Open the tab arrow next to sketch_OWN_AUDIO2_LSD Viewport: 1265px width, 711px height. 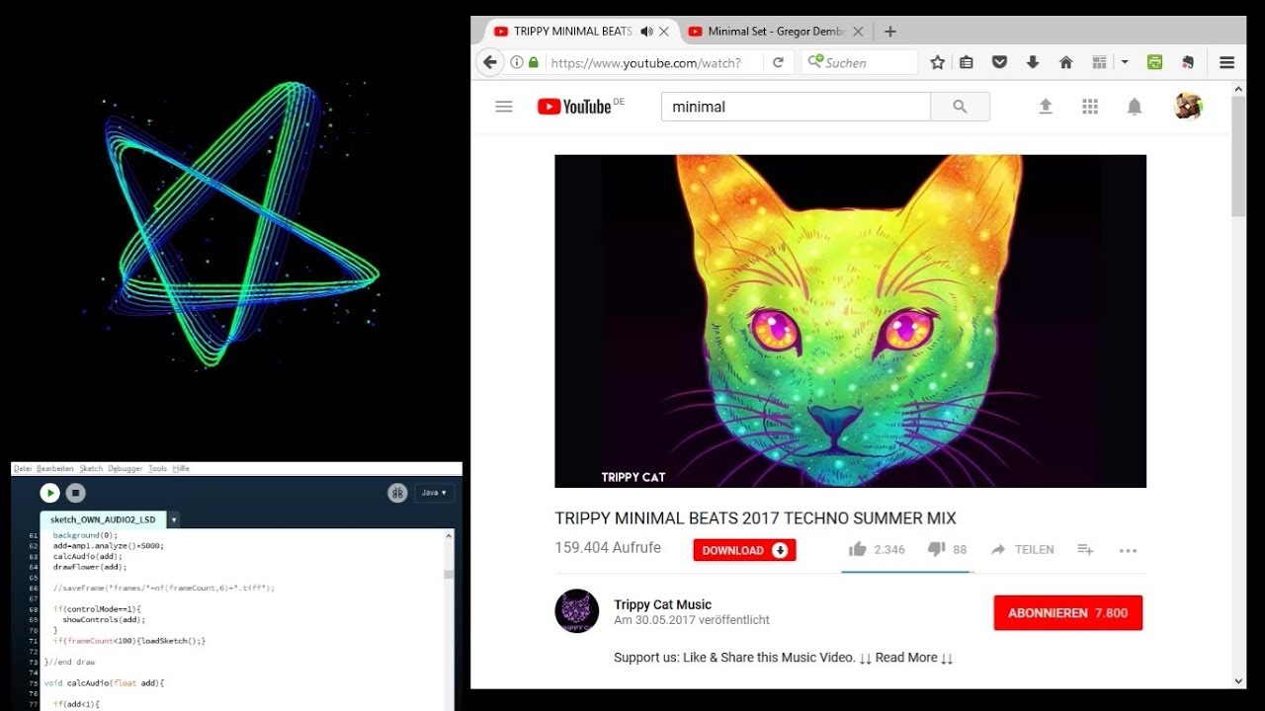click(174, 519)
